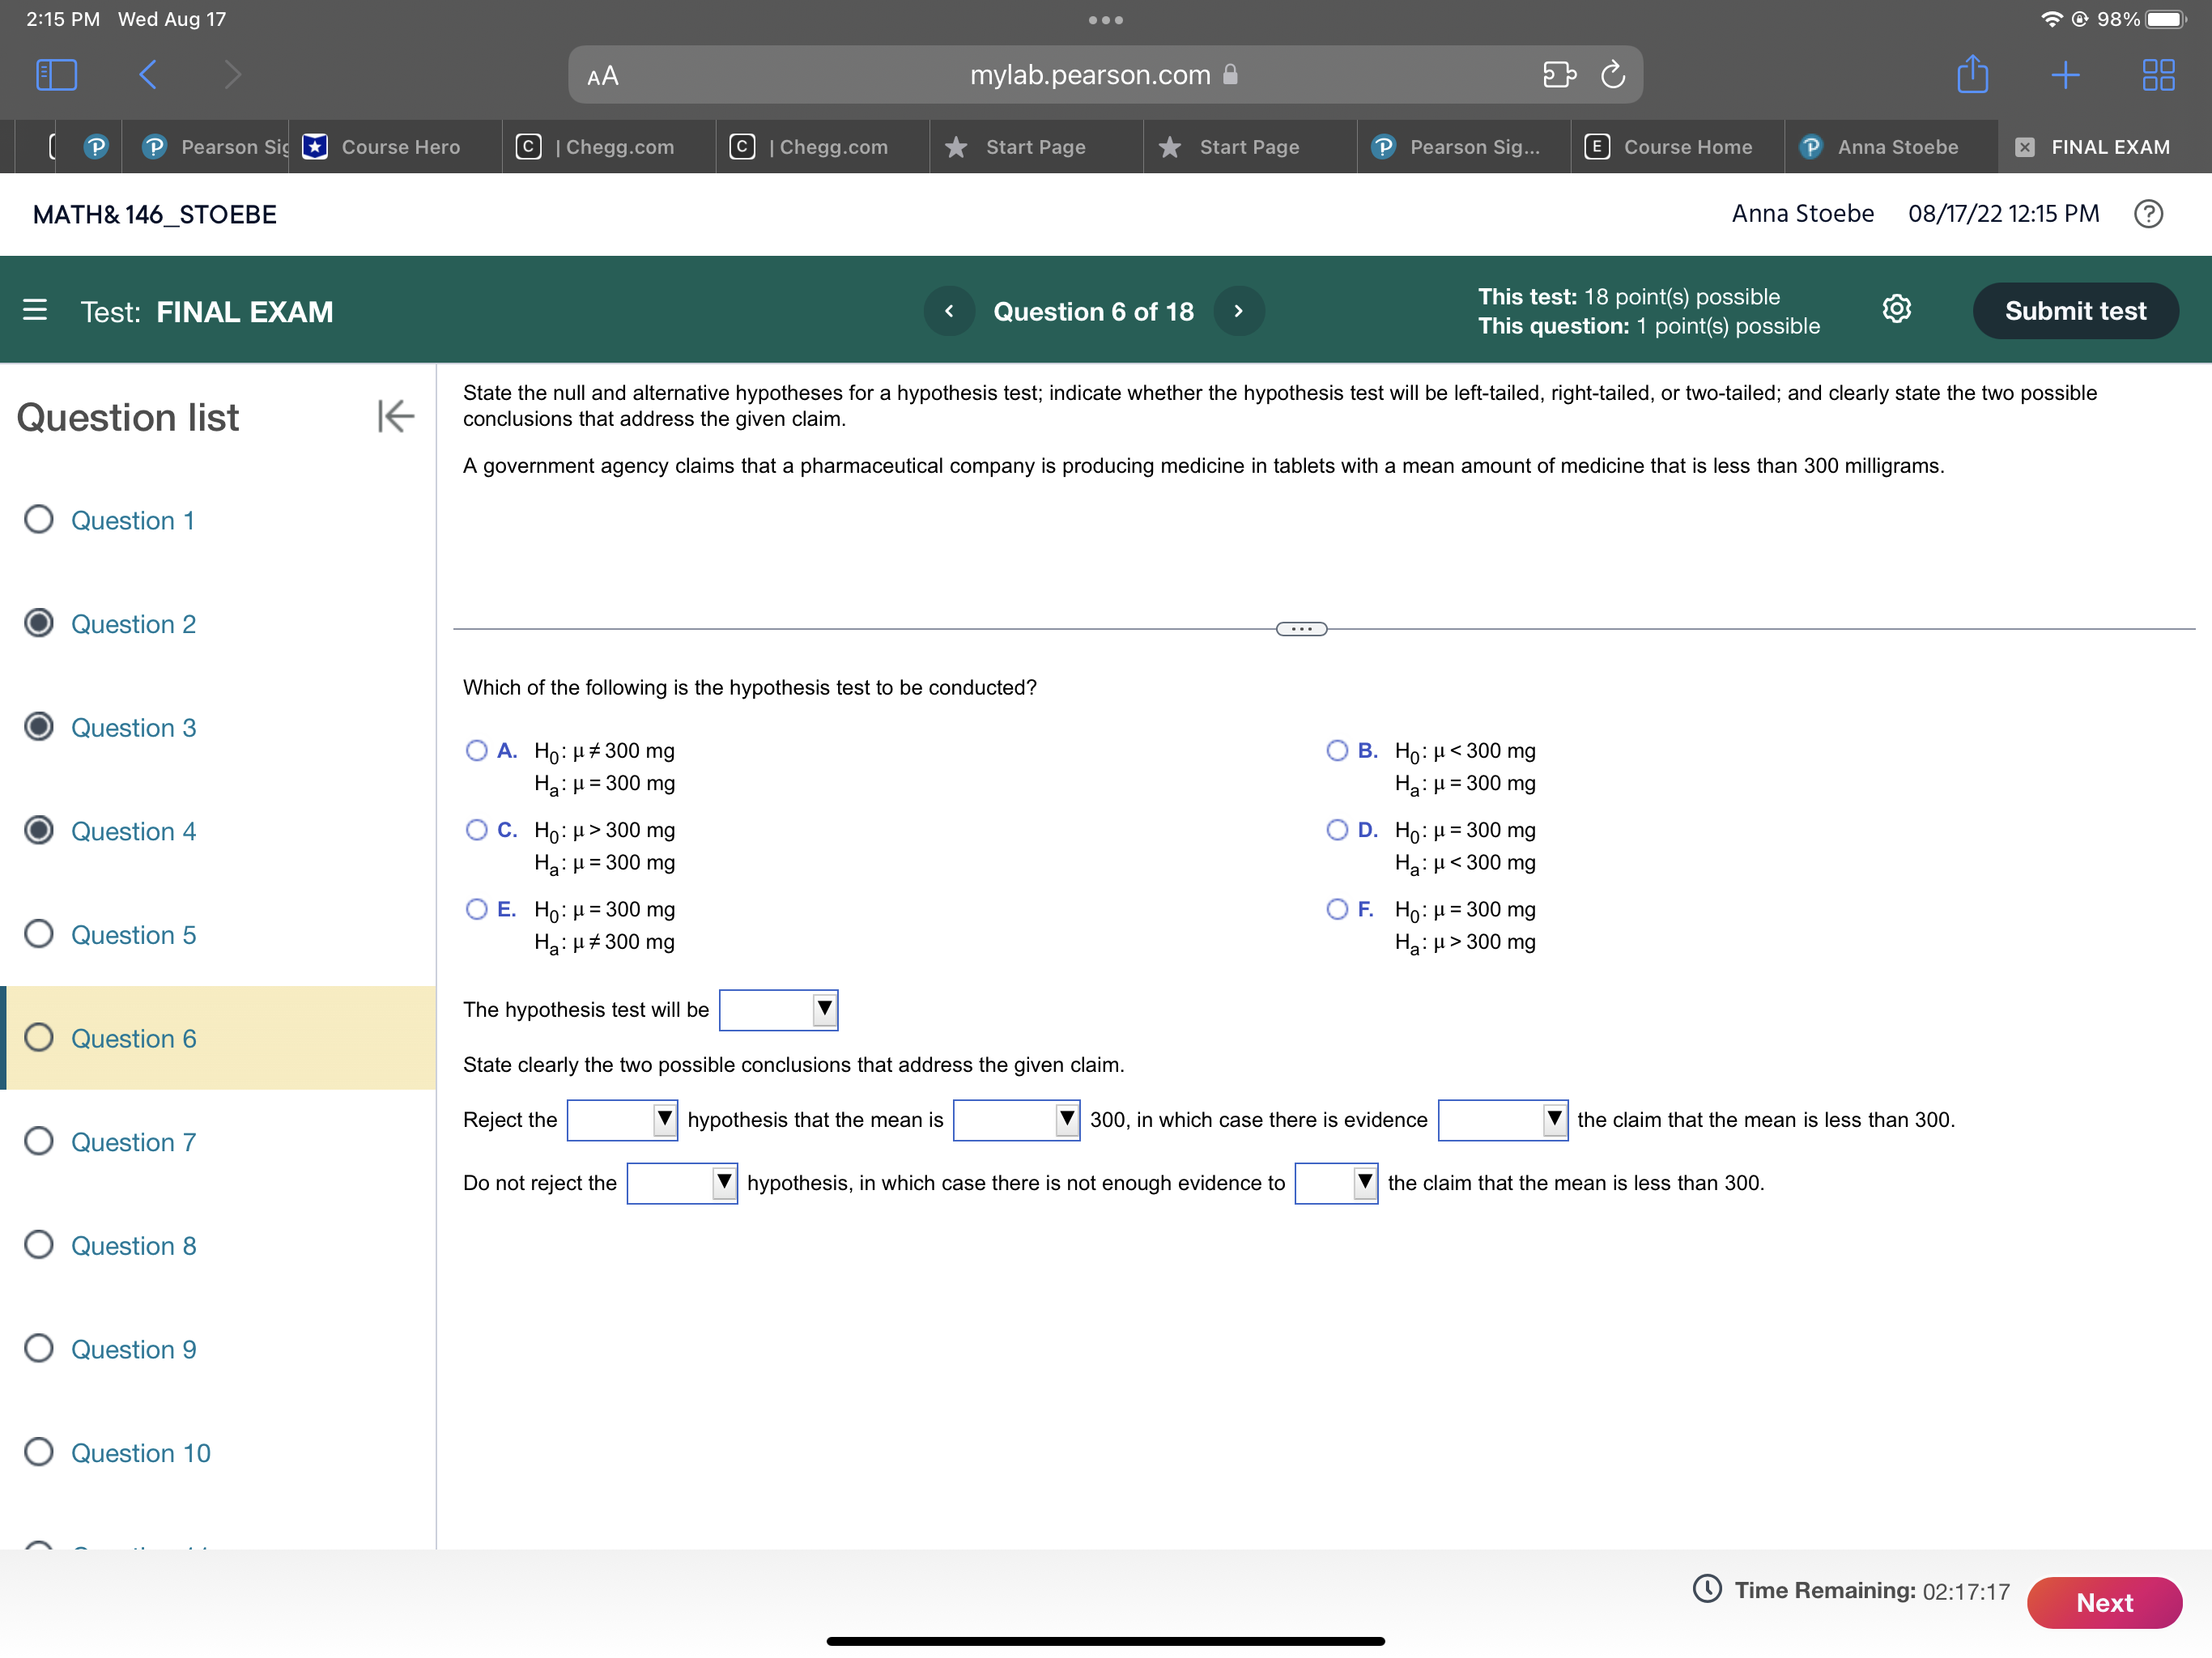Advance with the next question chevron
This screenshot has width=2212, height=1658.
click(1238, 311)
